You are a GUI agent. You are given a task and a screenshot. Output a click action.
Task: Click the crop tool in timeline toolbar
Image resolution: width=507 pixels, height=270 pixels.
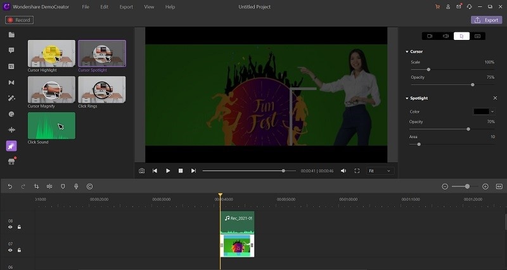point(36,186)
